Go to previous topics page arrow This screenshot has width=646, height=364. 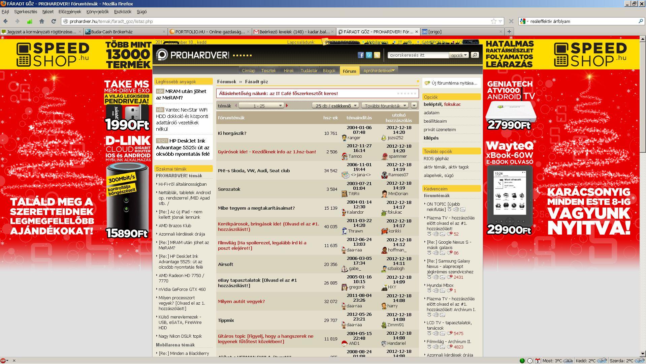(236, 105)
